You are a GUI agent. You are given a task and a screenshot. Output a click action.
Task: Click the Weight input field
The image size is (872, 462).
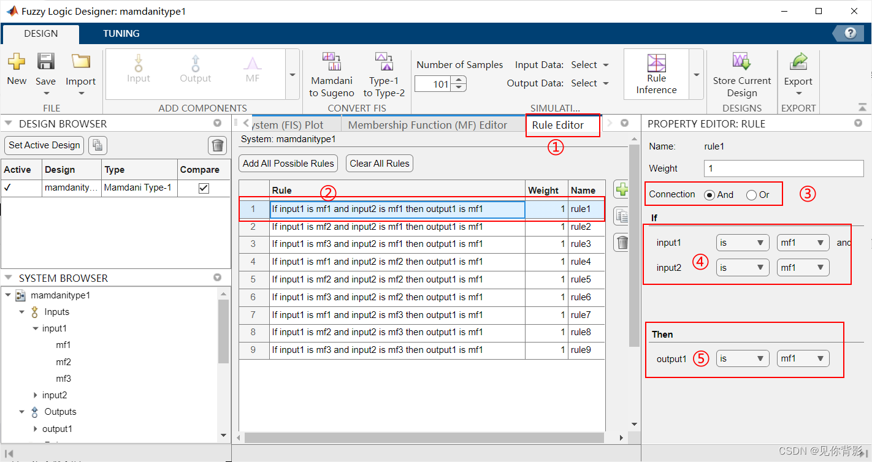pyautogui.click(x=784, y=169)
